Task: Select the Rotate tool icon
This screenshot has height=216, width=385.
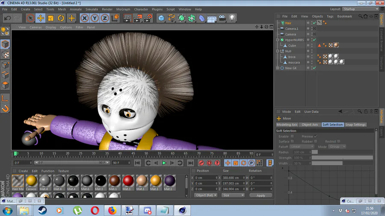Action: point(61,18)
